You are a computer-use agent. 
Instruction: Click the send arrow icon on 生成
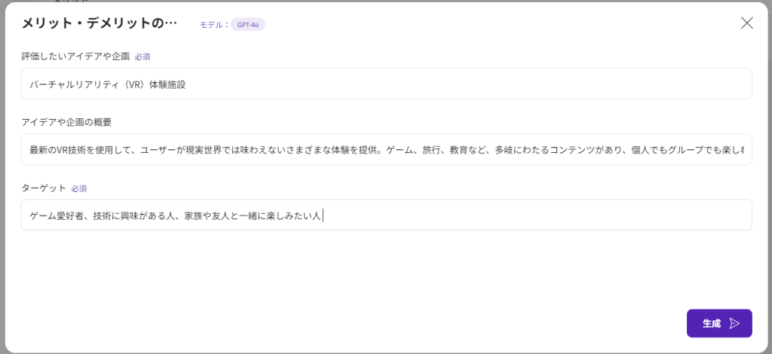735,323
